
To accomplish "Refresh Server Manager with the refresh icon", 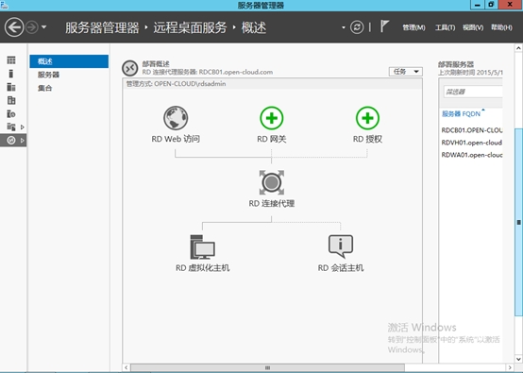I will coord(357,27).
